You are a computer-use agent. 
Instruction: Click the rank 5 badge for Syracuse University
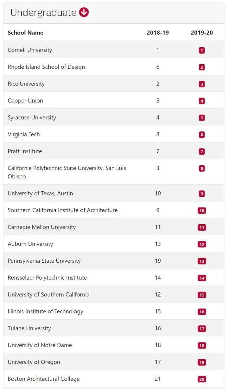(x=202, y=118)
